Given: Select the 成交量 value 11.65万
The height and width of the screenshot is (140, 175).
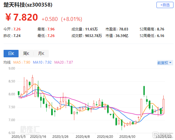Looking at the screenshot, I should (x=92, y=29).
